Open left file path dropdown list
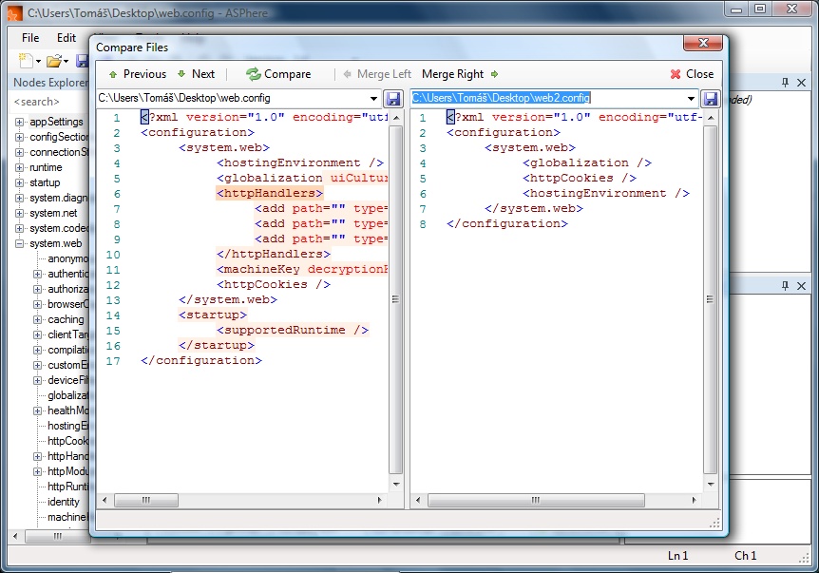This screenshot has height=573, width=819. coord(373,98)
